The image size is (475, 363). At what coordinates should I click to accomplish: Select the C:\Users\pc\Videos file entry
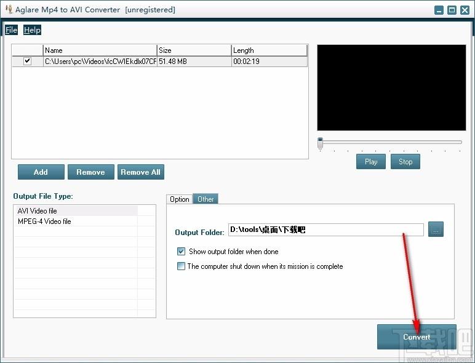[x=100, y=62]
